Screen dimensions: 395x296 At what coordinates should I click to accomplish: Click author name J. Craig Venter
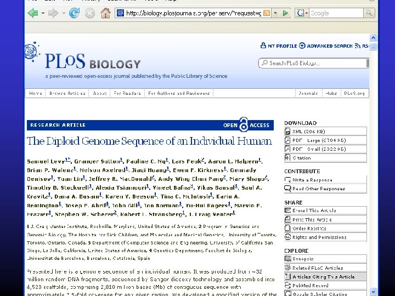211,214
